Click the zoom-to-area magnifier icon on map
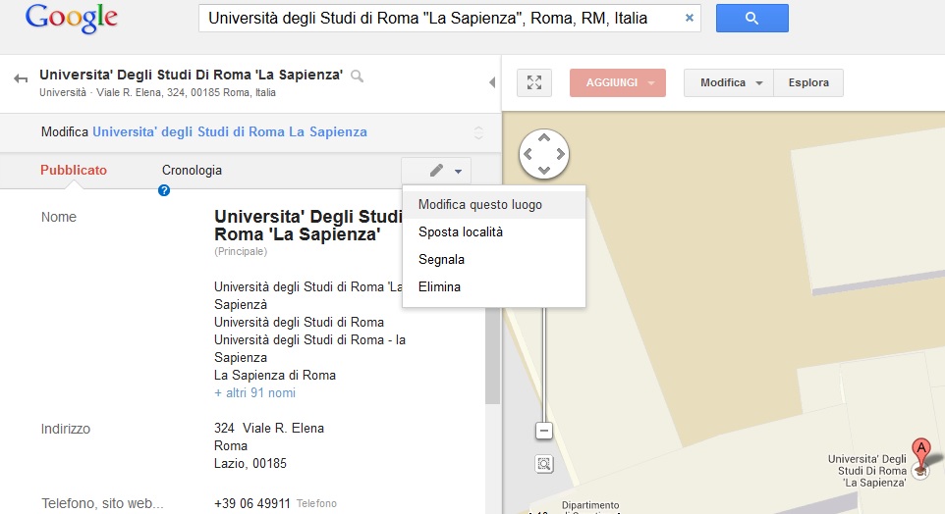 click(544, 464)
